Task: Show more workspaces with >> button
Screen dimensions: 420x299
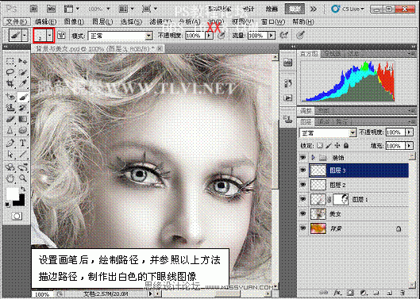Action: (x=314, y=9)
